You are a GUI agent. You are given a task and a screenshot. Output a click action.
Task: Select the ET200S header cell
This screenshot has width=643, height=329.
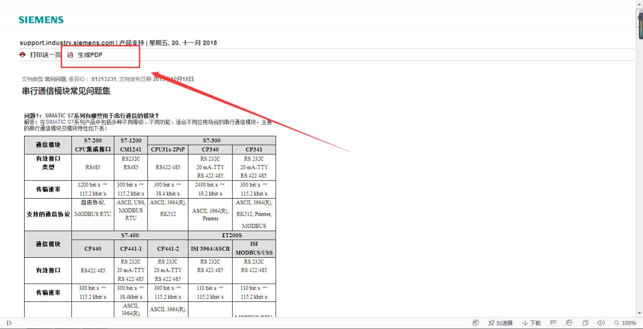[x=232, y=235]
